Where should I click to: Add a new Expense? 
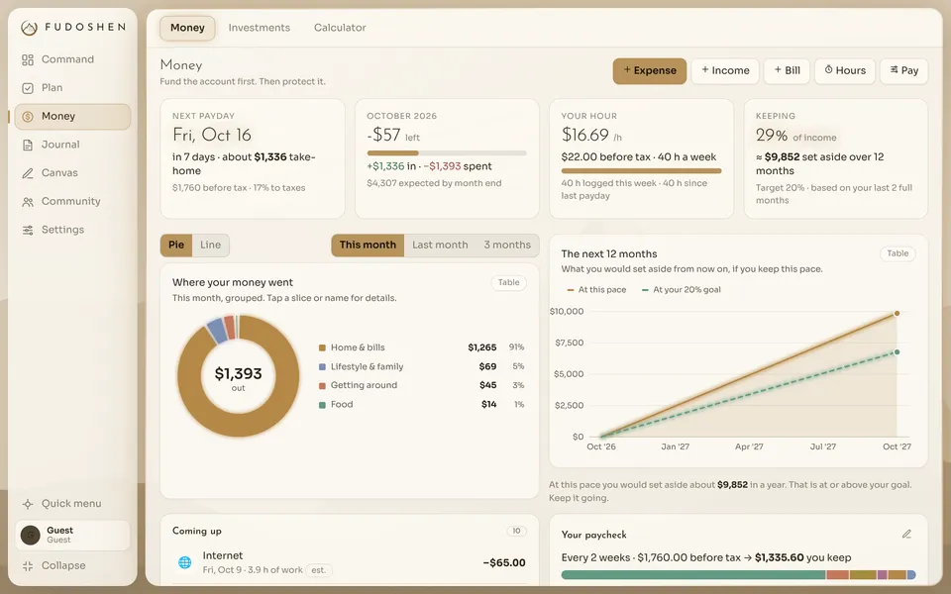[x=650, y=71]
